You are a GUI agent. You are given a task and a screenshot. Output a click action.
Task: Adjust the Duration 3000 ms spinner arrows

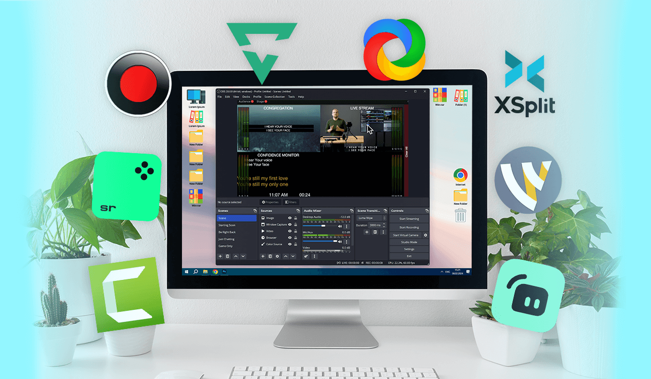pos(384,225)
